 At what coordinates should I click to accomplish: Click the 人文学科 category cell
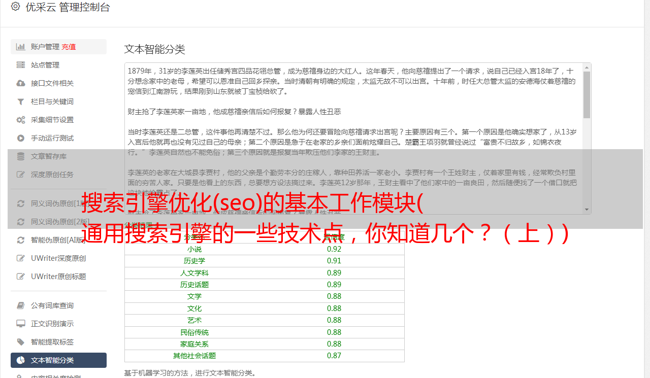coord(194,273)
